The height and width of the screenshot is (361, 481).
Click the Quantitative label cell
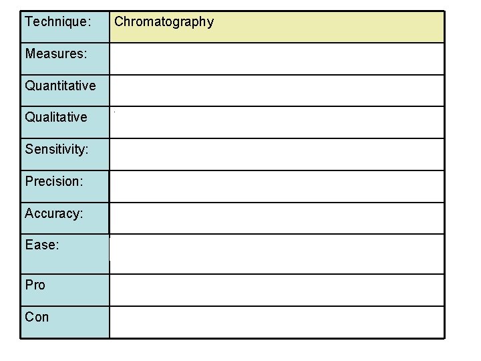tap(65, 91)
